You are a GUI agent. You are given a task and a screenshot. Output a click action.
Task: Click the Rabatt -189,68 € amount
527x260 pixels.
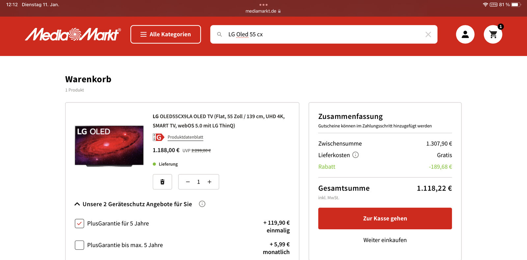[440, 167]
